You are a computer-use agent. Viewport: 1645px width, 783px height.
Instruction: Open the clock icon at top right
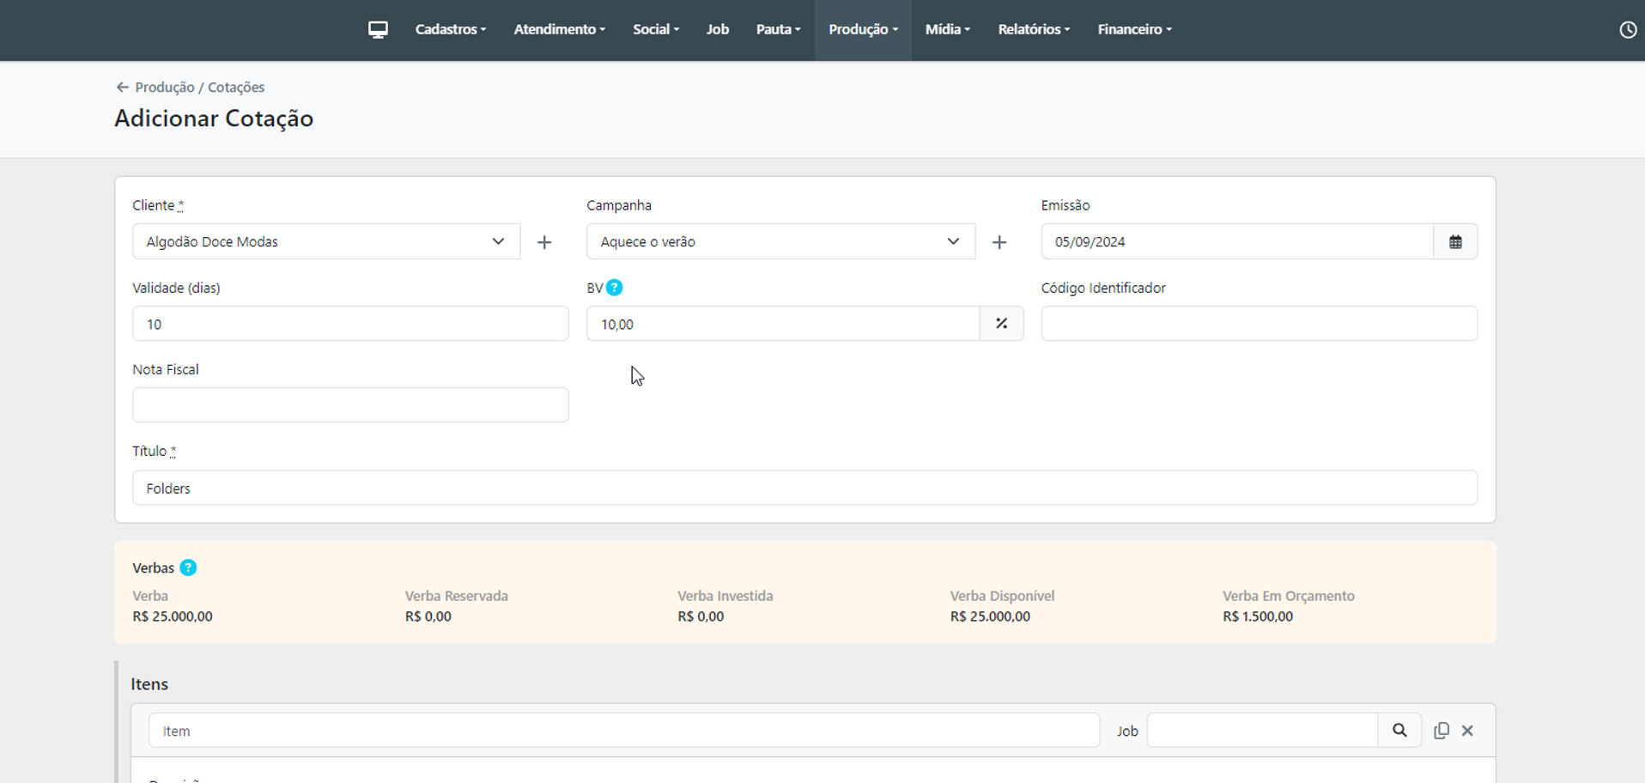click(1627, 30)
